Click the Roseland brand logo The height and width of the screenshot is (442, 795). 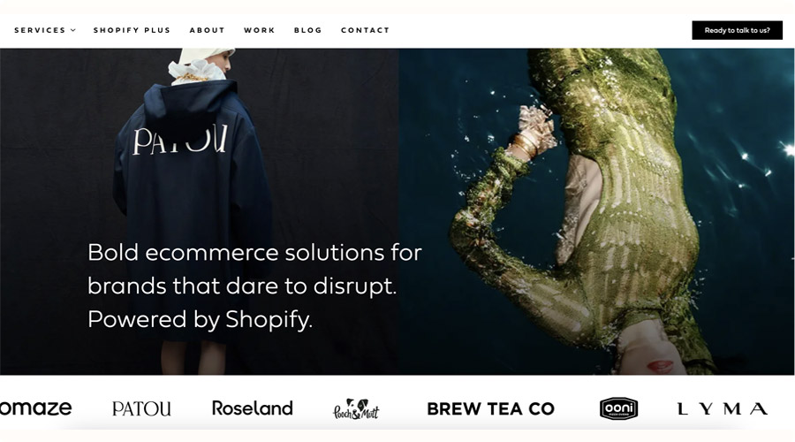click(253, 408)
